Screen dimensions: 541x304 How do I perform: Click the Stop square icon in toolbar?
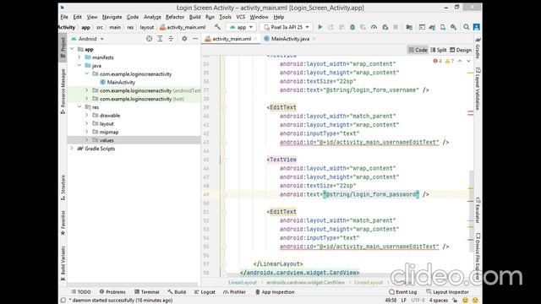click(396, 27)
